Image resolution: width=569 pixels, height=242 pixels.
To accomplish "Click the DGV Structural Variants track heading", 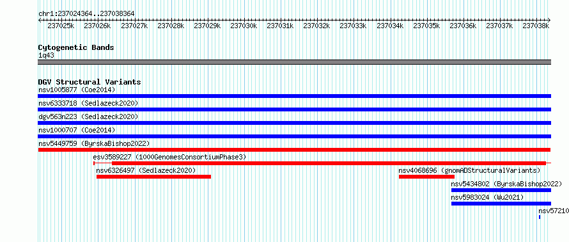I will point(90,82).
